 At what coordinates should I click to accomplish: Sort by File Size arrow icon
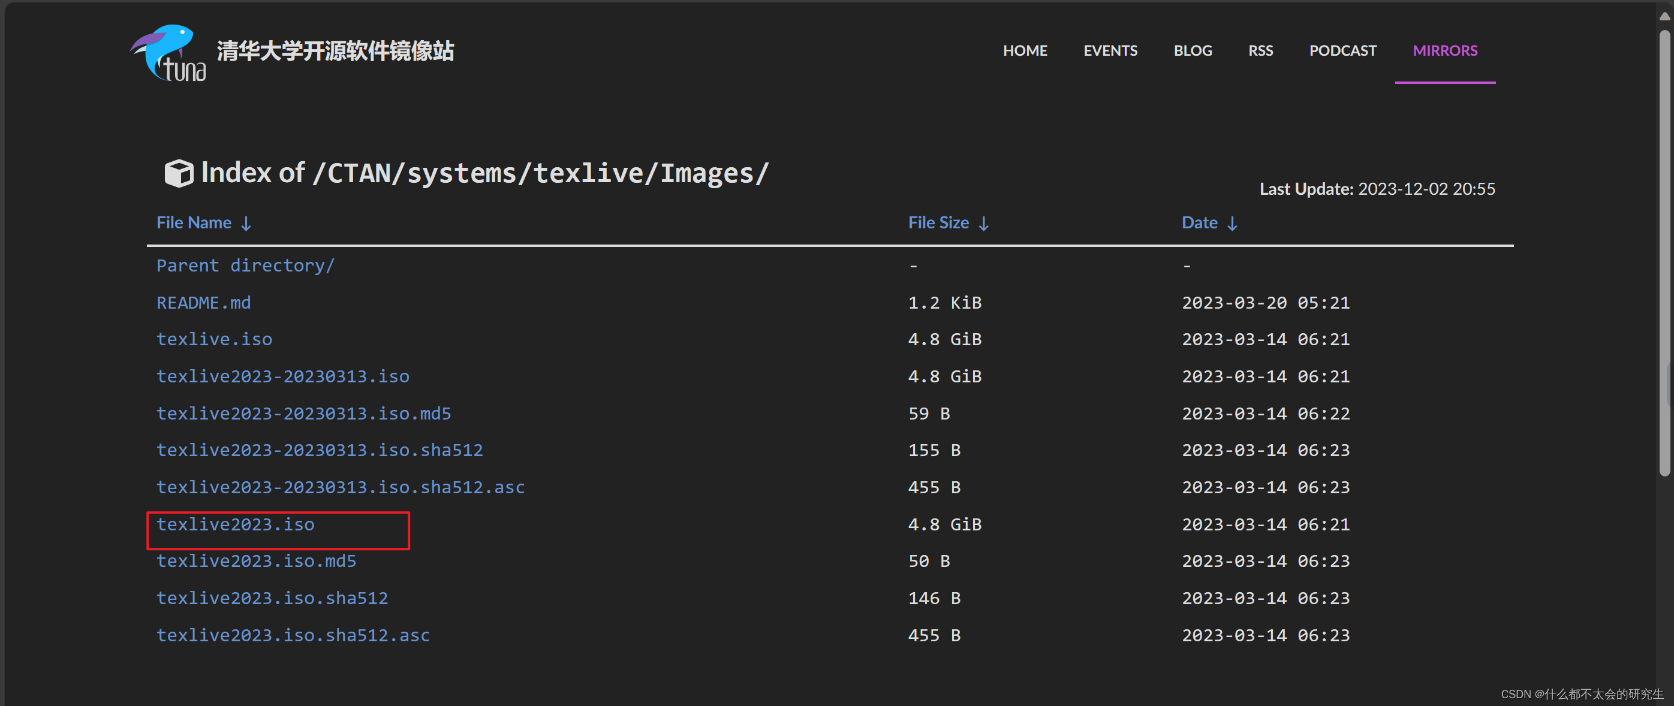click(983, 224)
